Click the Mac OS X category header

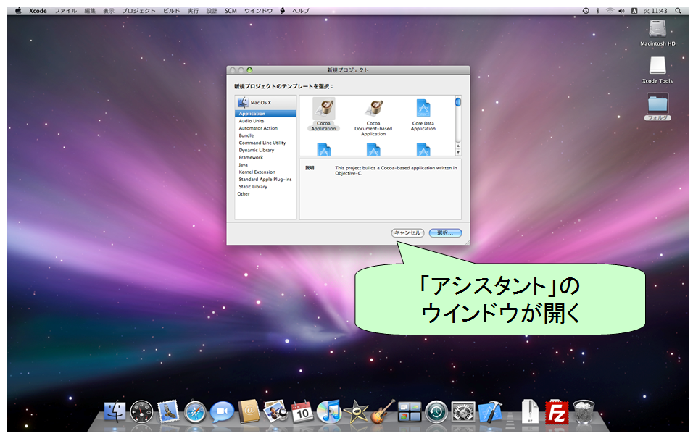pyautogui.click(x=265, y=103)
